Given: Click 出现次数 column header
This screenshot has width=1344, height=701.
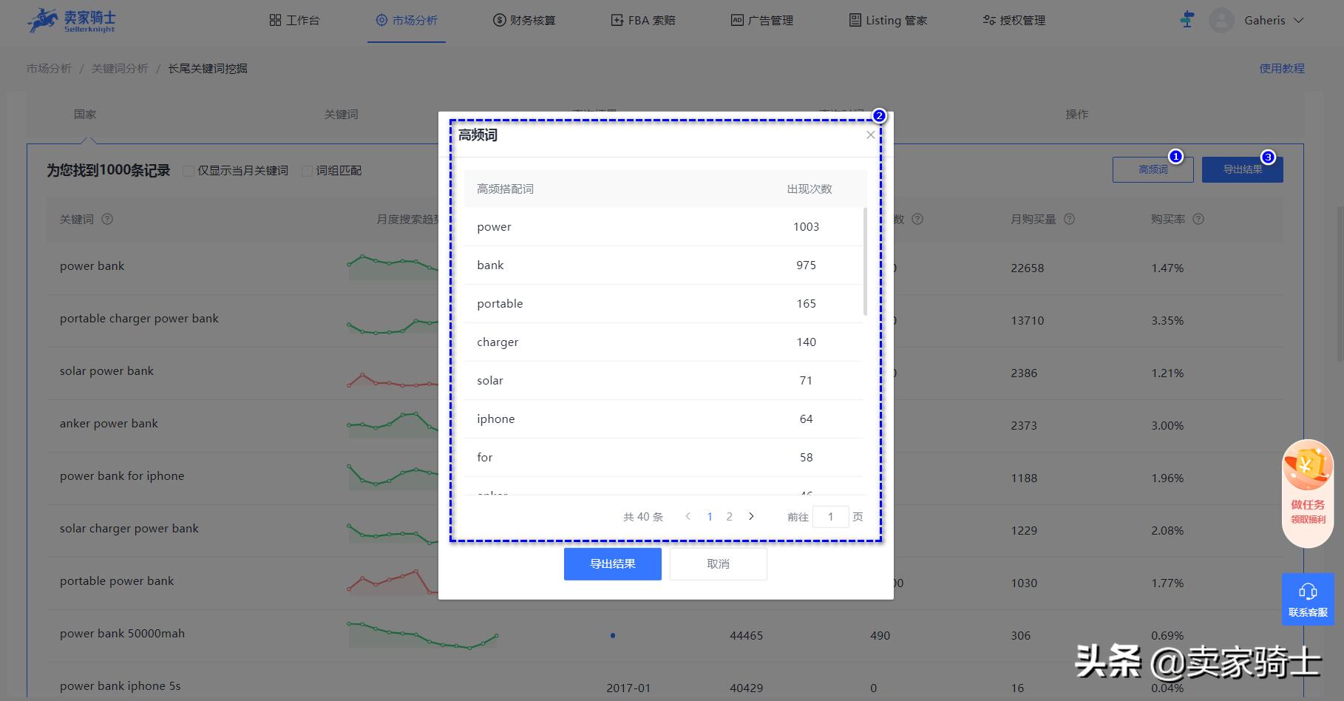Looking at the screenshot, I should pos(809,189).
